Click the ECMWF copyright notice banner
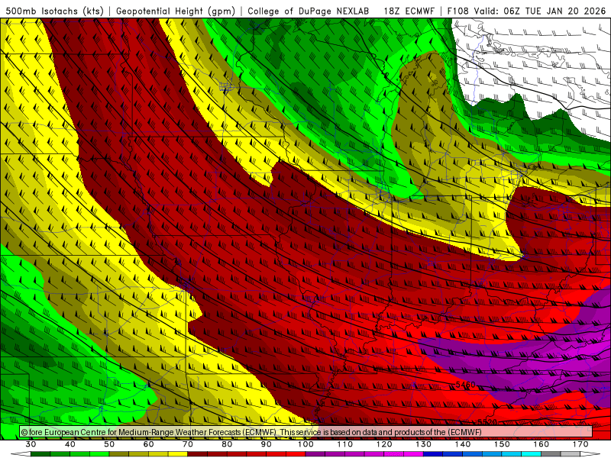Screen dimensions: 611x458 coord(306,432)
